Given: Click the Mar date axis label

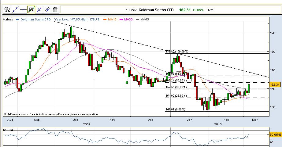Looking at the screenshot, I should 255,120.
